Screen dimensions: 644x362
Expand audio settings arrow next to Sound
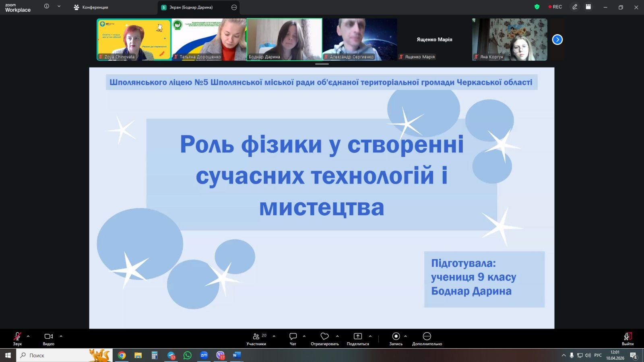coord(28,336)
